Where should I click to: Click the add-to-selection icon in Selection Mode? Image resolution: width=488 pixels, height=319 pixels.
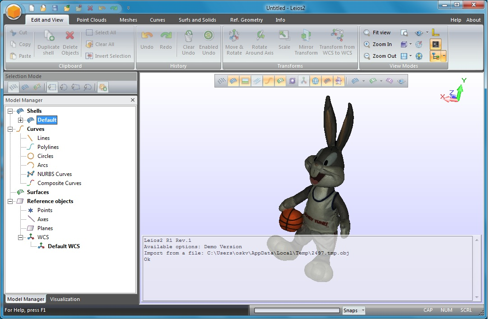click(103, 88)
